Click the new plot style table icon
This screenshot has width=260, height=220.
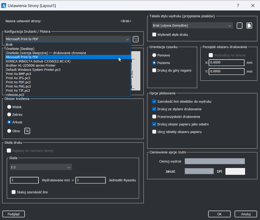[x=249, y=26]
